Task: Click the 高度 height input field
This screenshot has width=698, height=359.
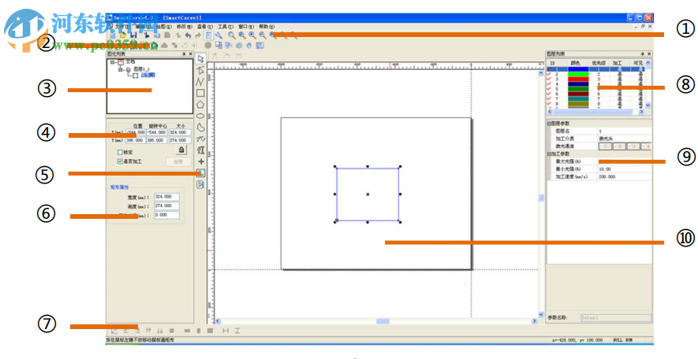Action: pyautogui.click(x=167, y=205)
